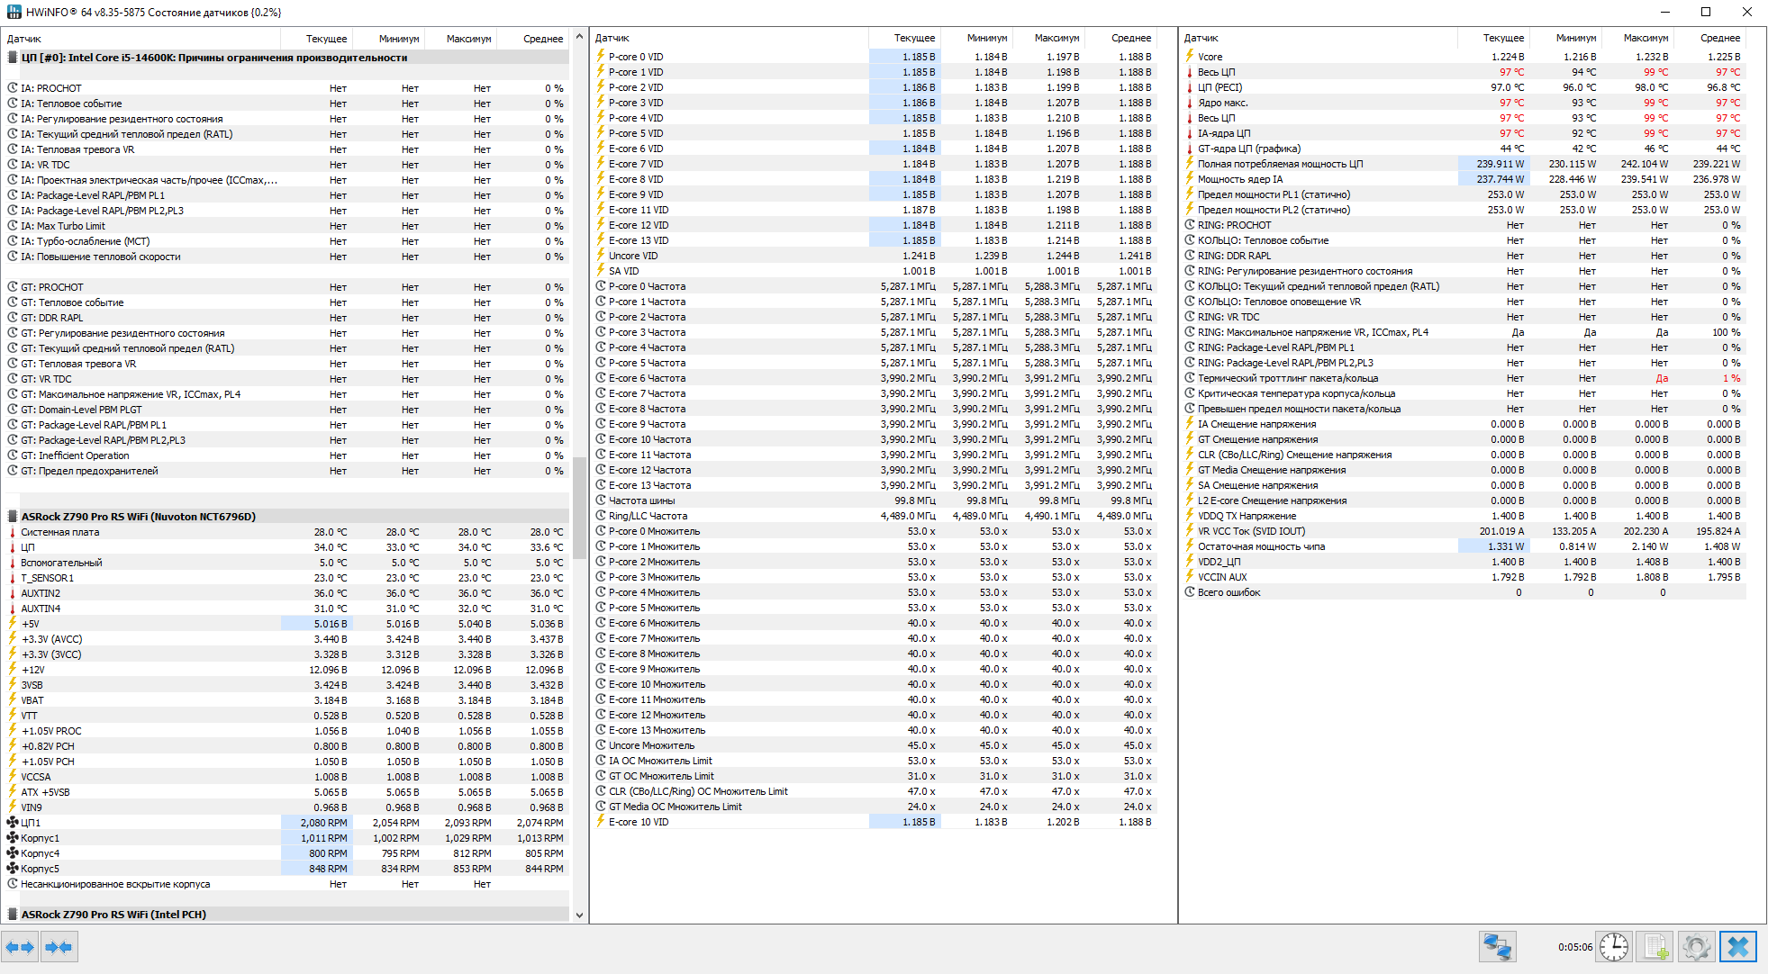Click the clock icon to reset timer

pyautogui.click(x=1614, y=947)
